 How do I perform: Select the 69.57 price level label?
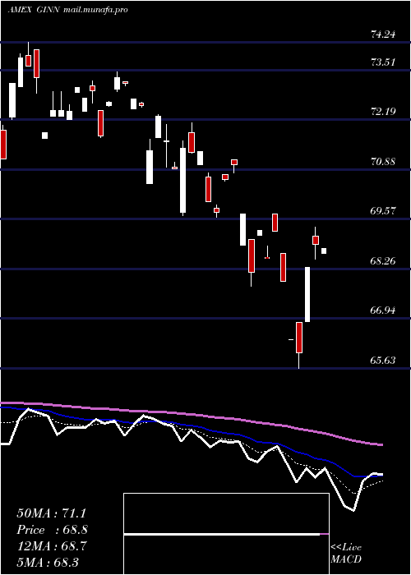coord(383,211)
